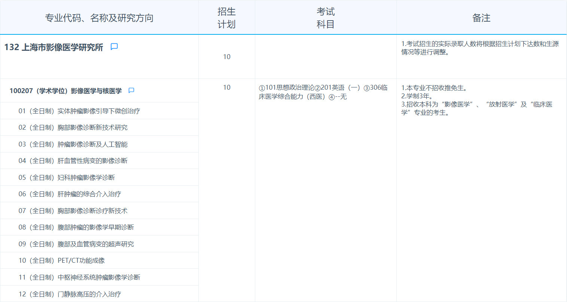Click the 考试科目 column header
The width and height of the screenshot is (567, 302).
click(325, 17)
